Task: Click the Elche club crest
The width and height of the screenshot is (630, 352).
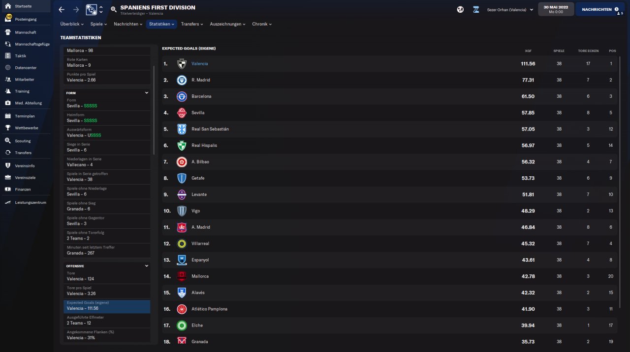Action: click(x=182, y=325)
